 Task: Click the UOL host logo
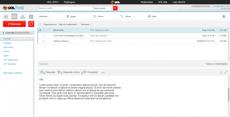pyautogui.click(x=13, y=8)
